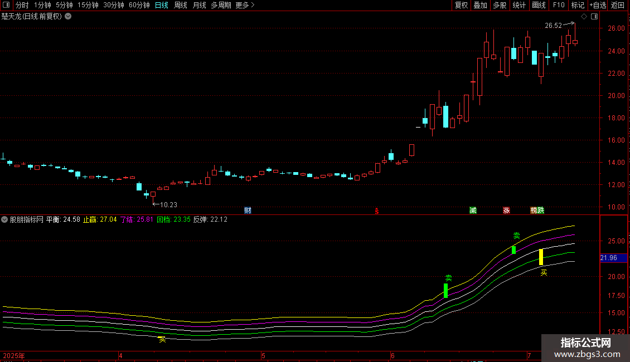Click the 10.23 low price label
This screenshot has width=630, height=362.
point(168,205)
